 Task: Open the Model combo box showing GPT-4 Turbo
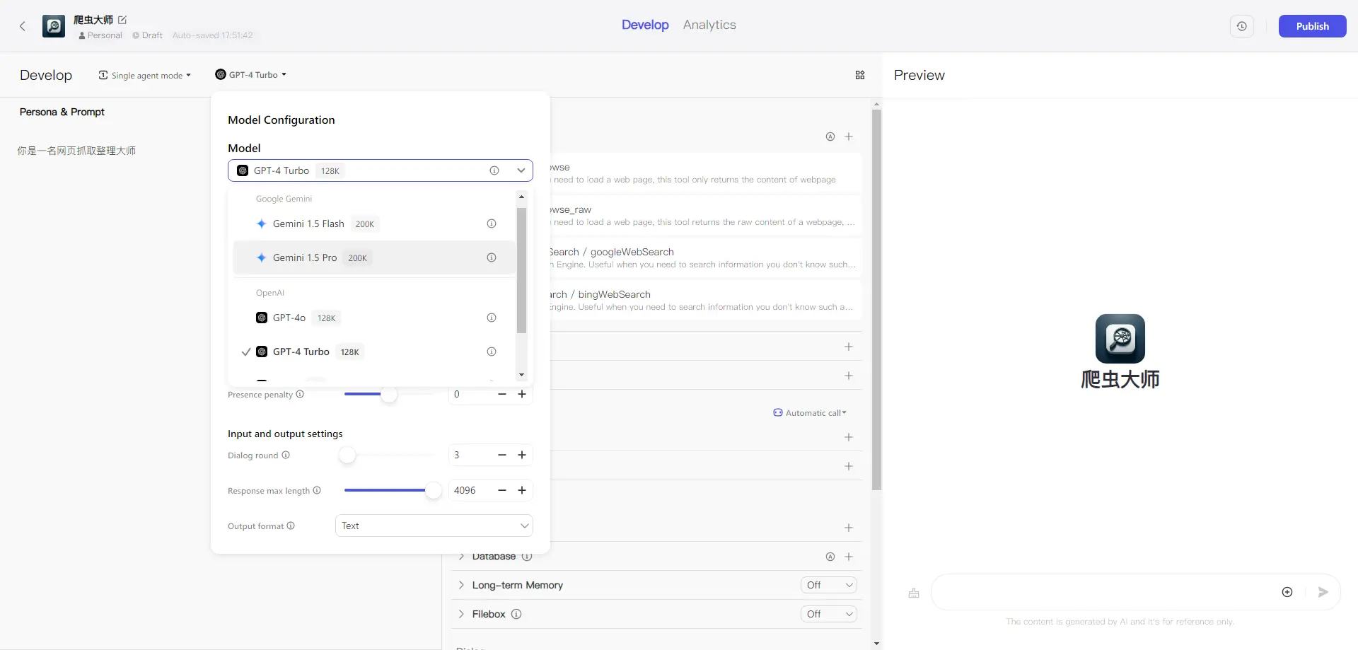pyautogui.click(x=380, y=170)
